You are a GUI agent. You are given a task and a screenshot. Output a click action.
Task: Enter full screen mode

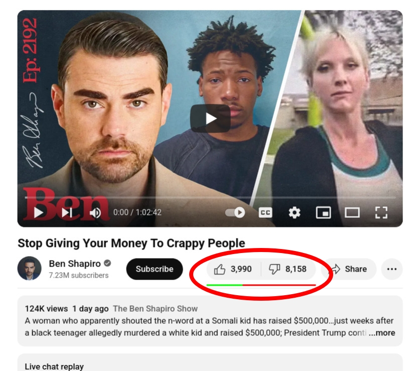[381, 212]
